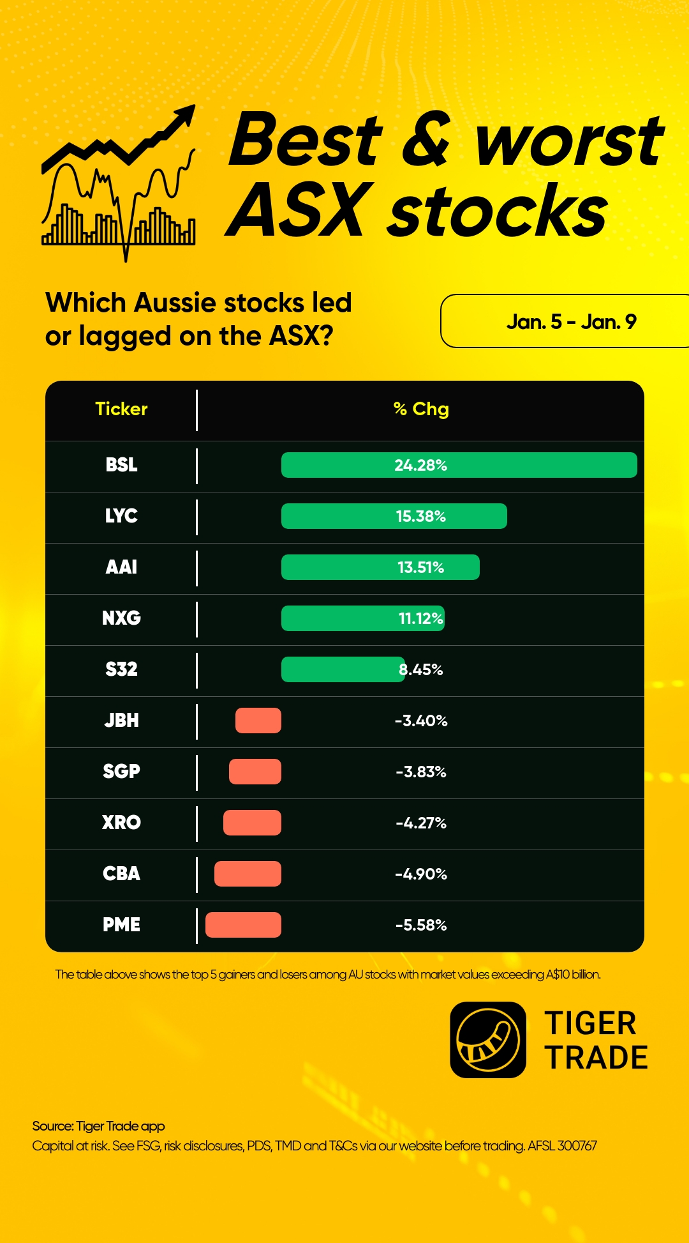
Task: Click the TIGER TRADE brand text
Action: [x=596, y=1041]
